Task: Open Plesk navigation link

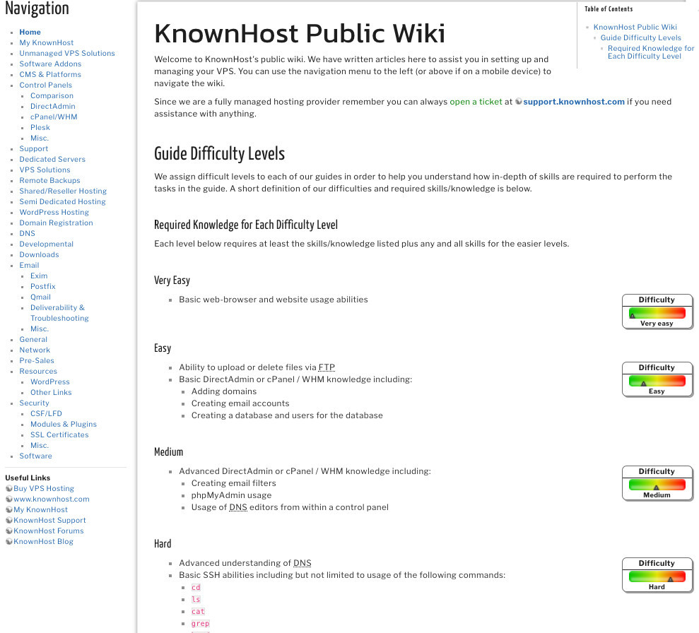Action: (40, 127)
